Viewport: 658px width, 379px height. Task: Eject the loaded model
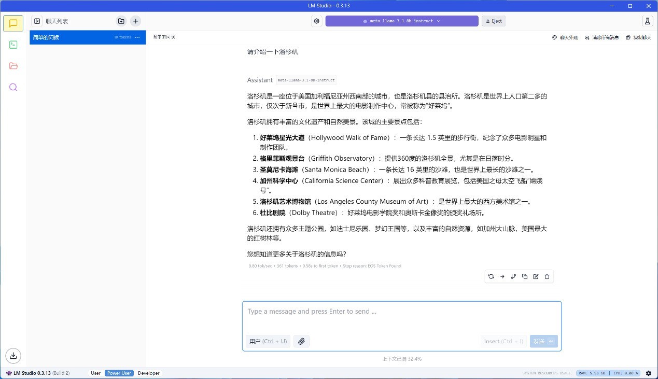(x=494, y=21)
